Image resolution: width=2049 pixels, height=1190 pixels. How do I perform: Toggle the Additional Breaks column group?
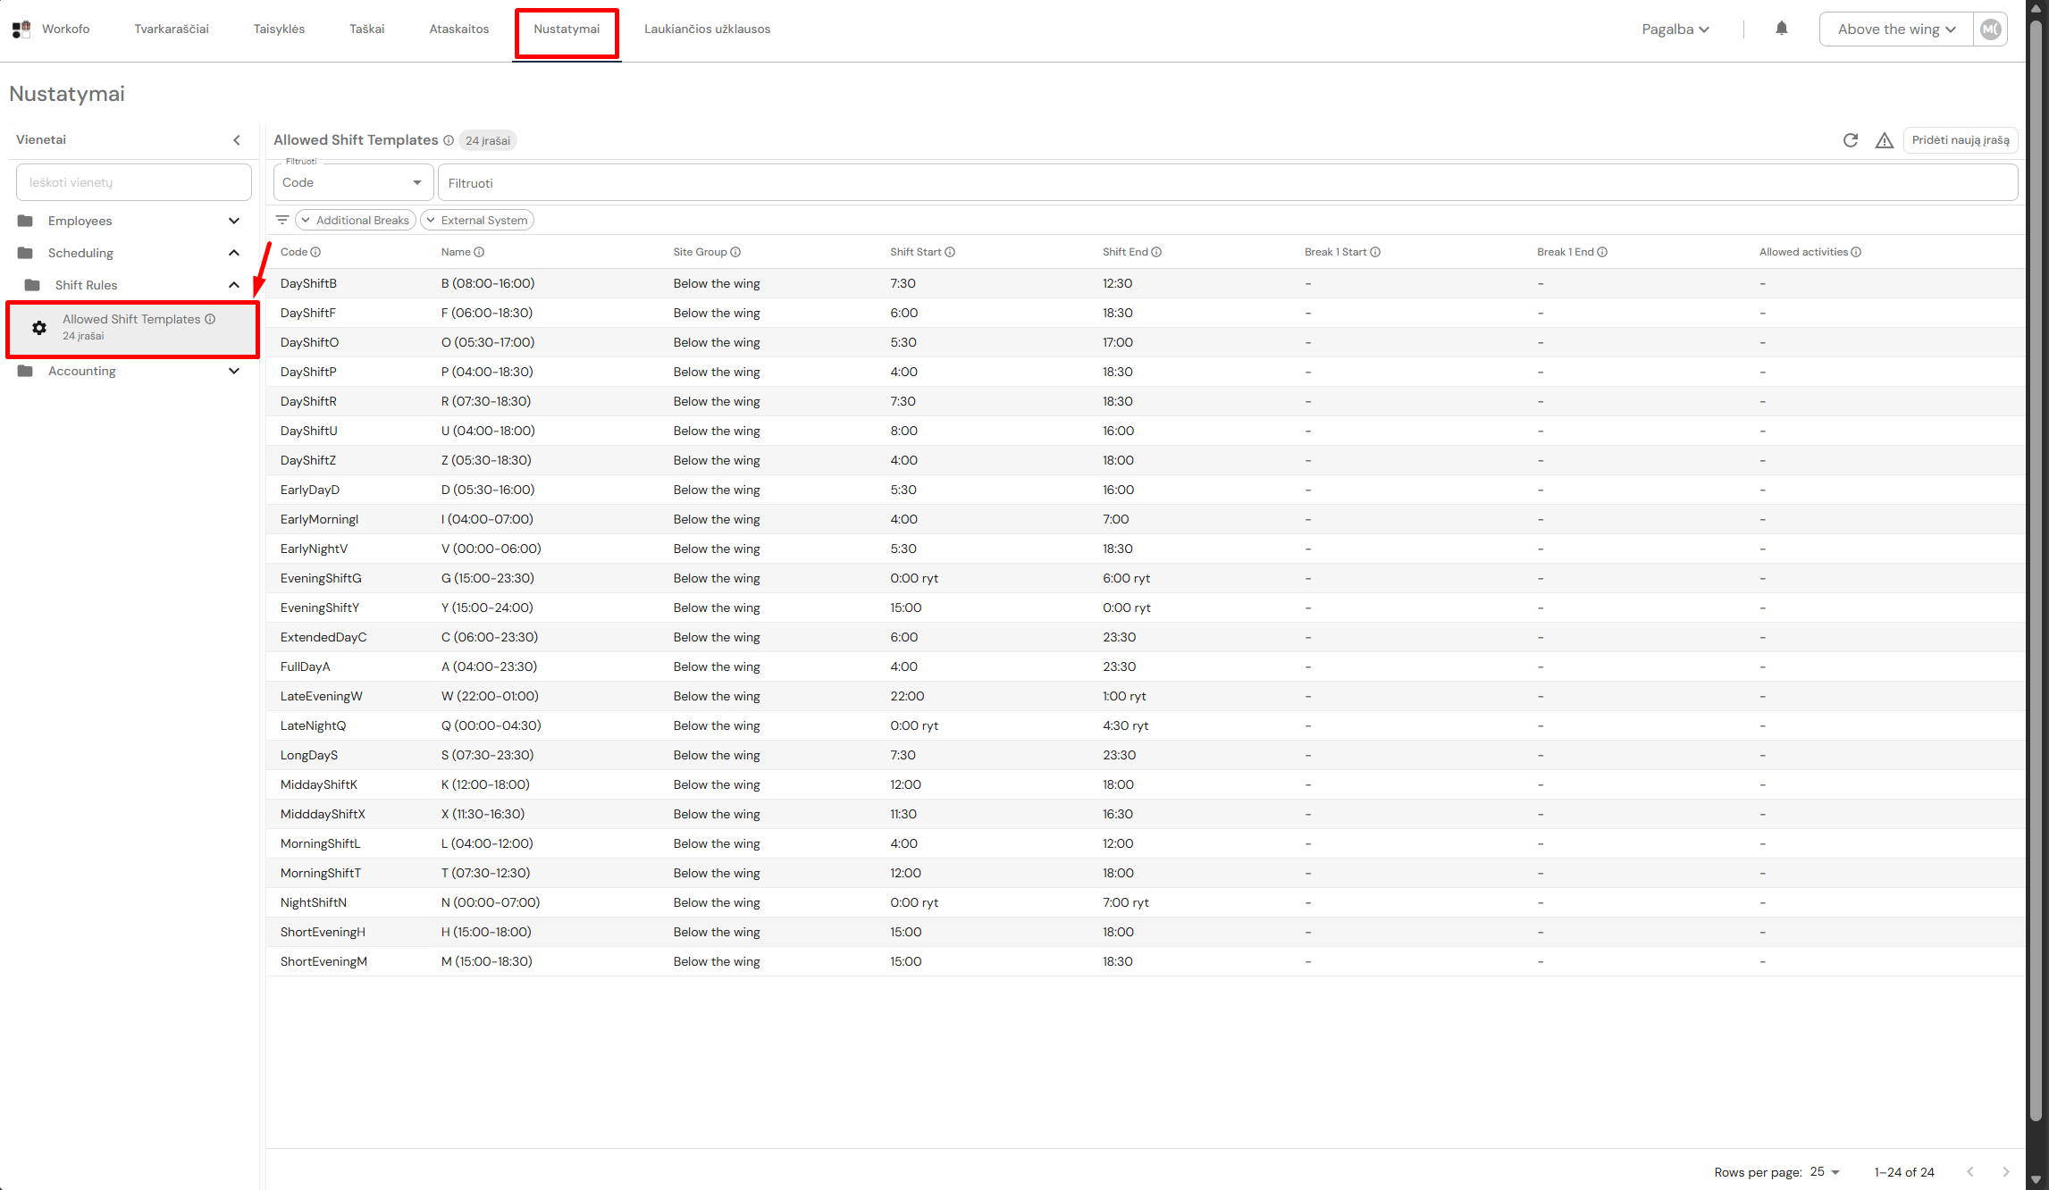click(356, 220)
